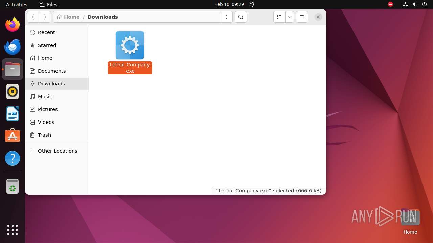Open LibreOffice Writer from the dock

coord(13,114)
